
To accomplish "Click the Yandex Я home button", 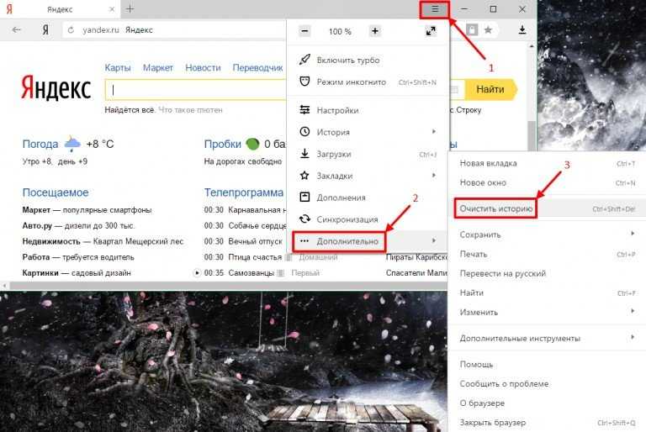I will [x=45, y=29].
